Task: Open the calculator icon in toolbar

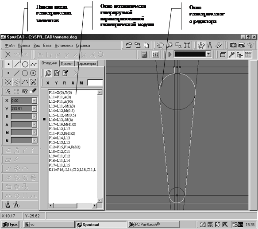Action: tap(144, 54)
